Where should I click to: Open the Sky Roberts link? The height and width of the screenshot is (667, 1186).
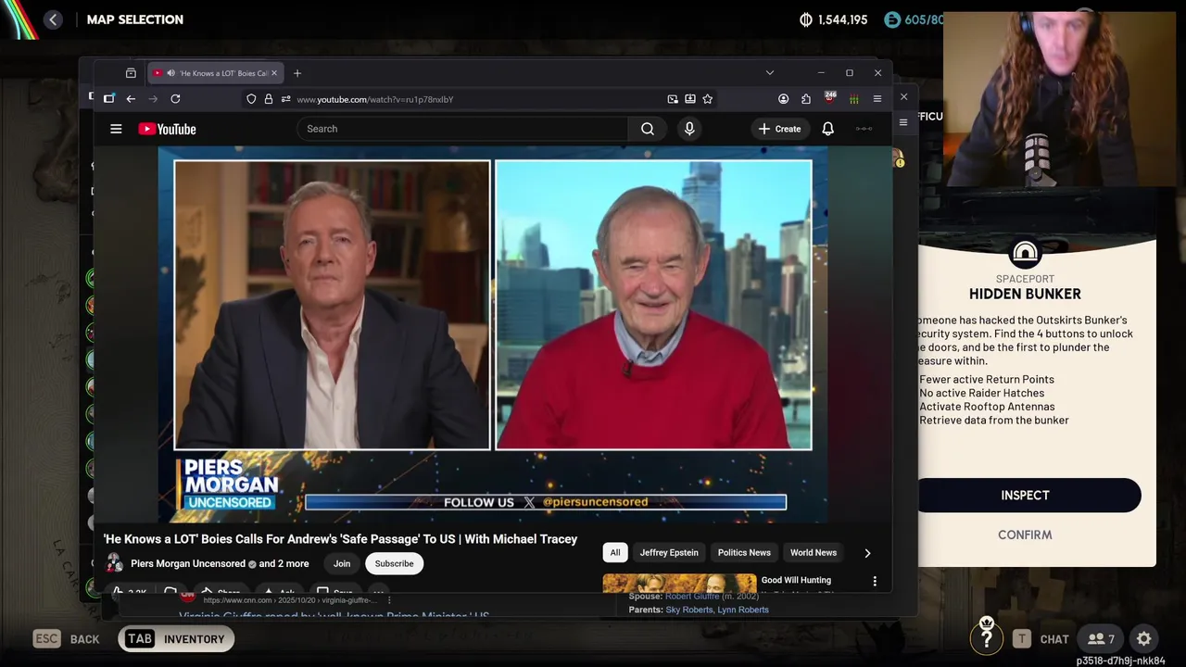coord(689,610)
